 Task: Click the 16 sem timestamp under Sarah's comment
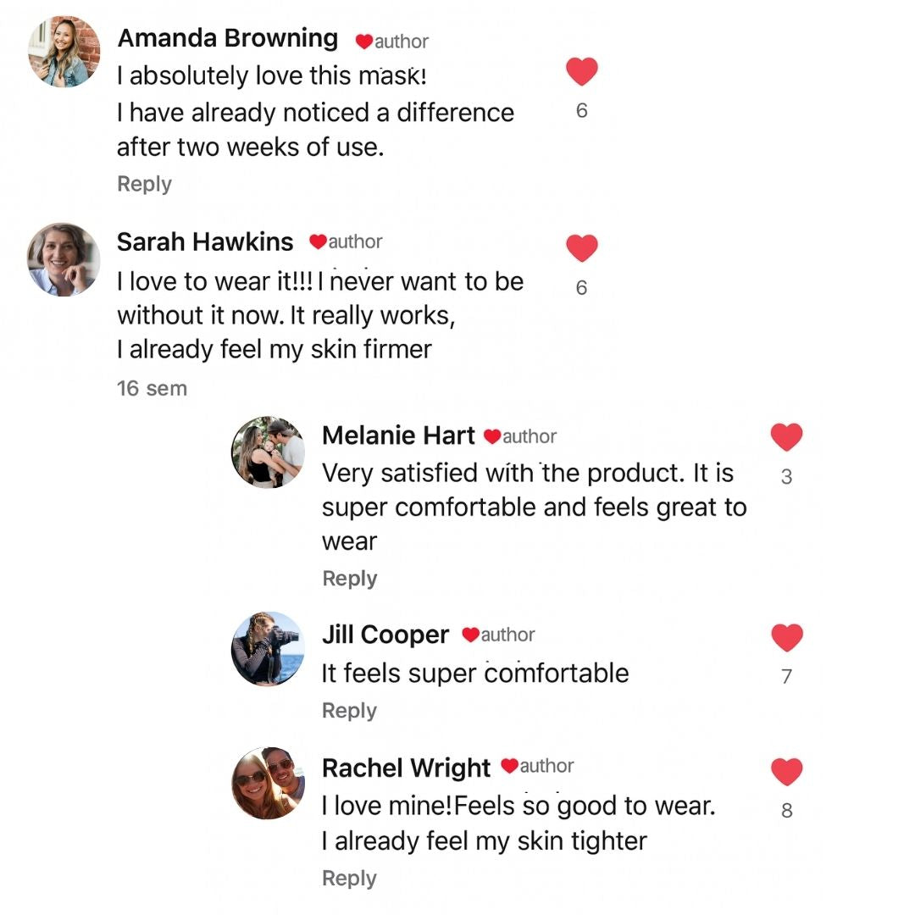pos(152,389)
